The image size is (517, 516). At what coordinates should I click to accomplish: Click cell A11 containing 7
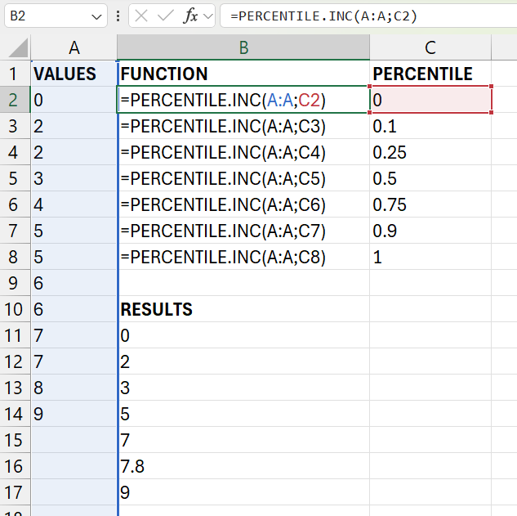[74, 335]
